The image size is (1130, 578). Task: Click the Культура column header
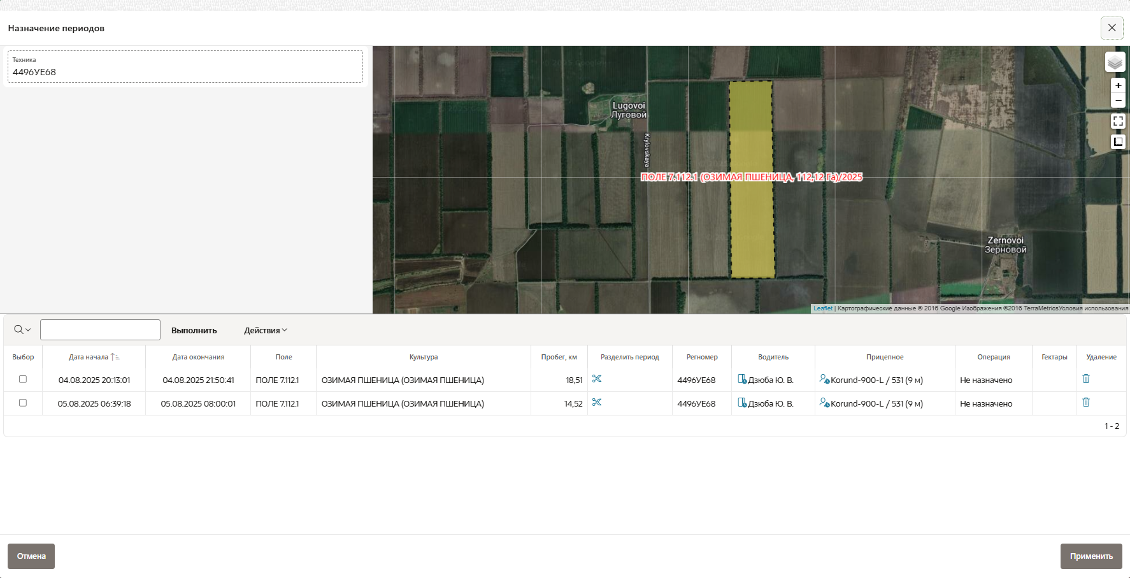coord(424,358)
